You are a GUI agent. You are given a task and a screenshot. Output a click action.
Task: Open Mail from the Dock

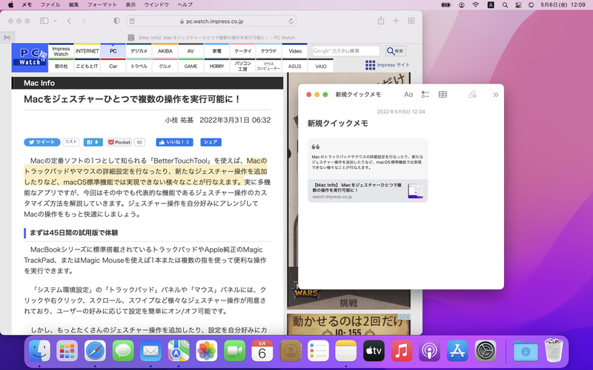point(150,351)
